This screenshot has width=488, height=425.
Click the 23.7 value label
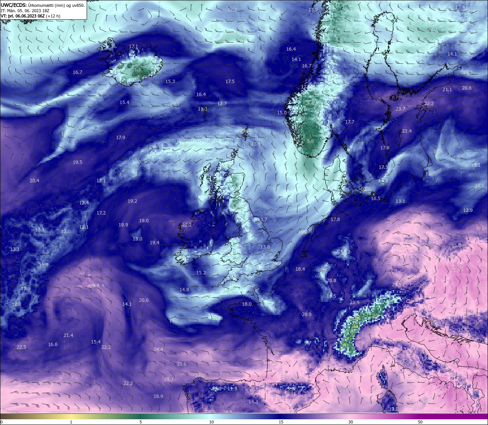click(400, 109)
